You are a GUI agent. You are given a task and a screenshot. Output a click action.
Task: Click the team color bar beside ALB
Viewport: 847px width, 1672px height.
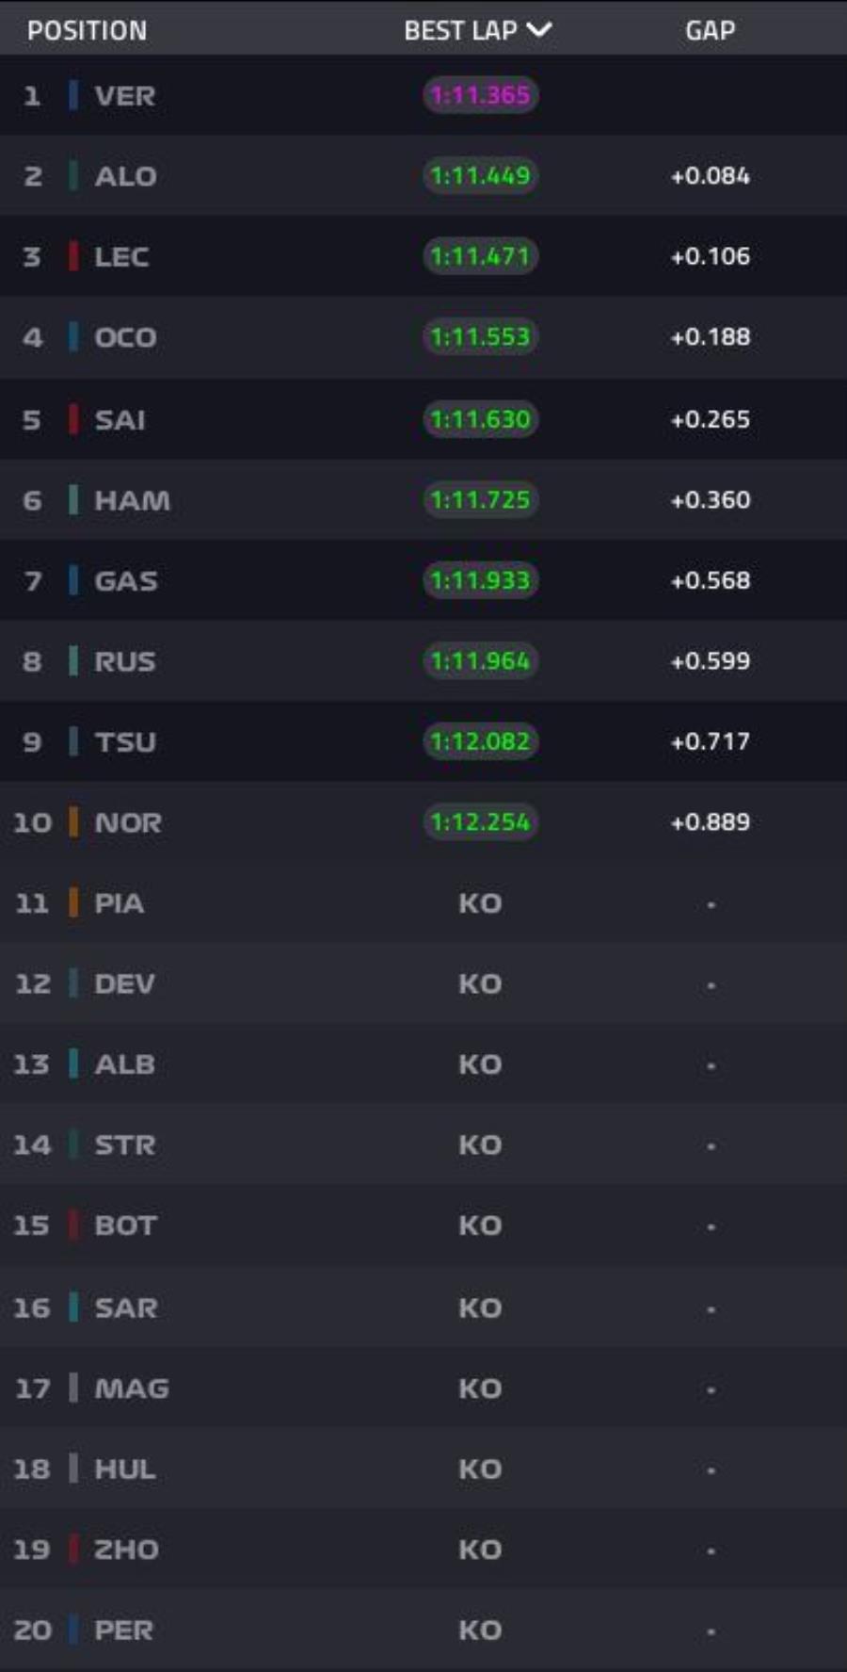tap(73, 1064)
